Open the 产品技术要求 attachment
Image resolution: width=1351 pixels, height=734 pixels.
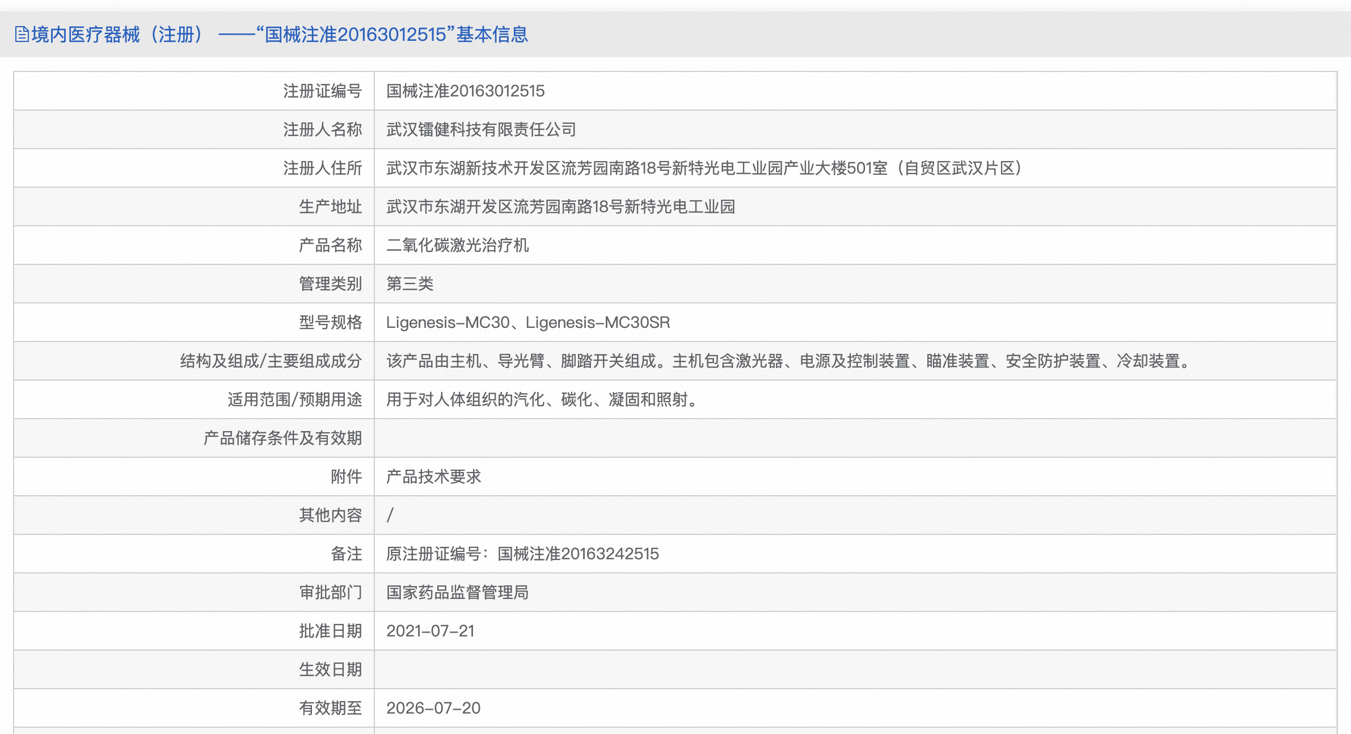[x=434, y=476]
